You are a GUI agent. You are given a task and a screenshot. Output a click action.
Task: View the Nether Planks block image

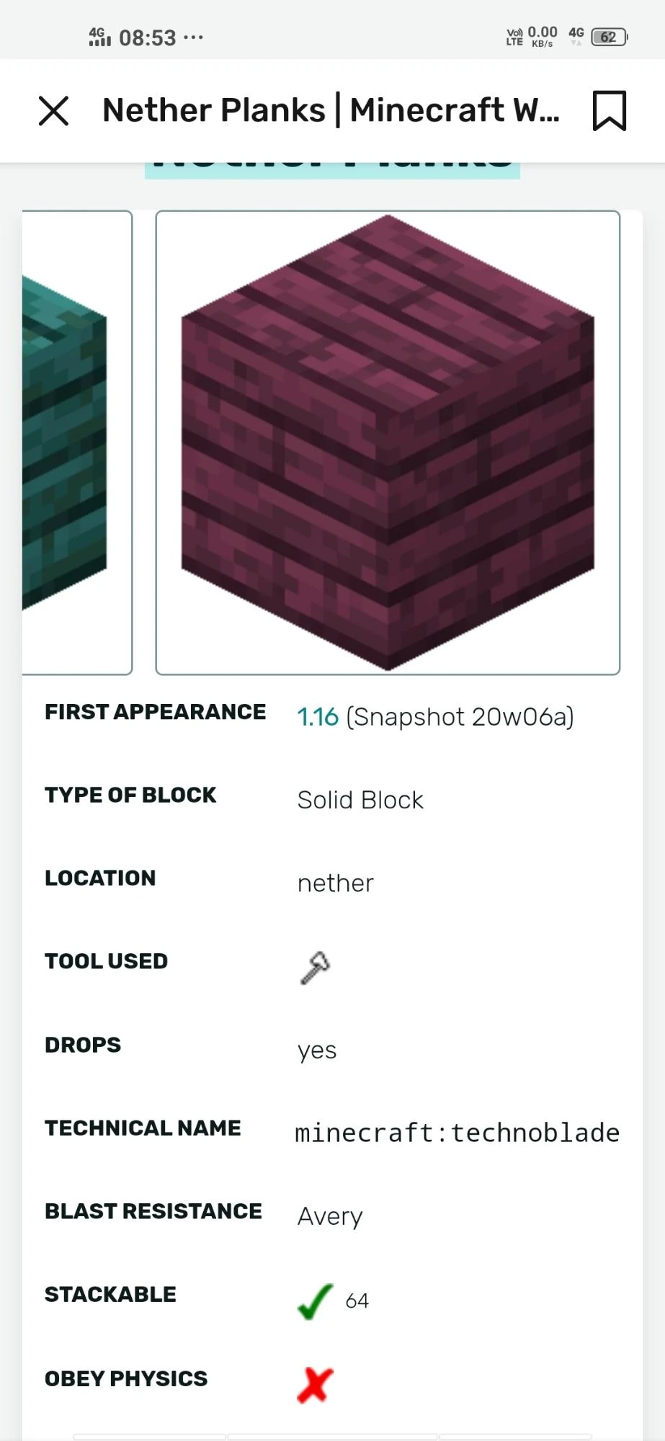(388, 443)
